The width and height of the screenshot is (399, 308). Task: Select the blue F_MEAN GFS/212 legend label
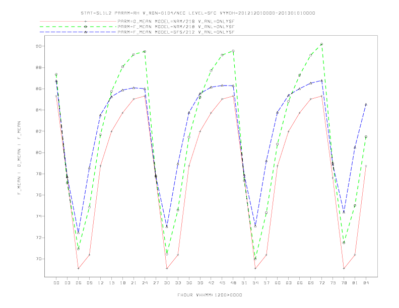[176, 32]
